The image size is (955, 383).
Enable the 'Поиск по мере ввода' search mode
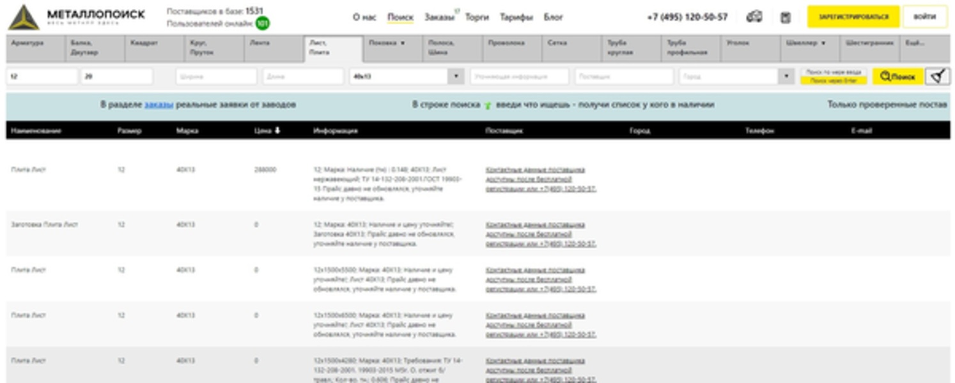click(834, 72)
